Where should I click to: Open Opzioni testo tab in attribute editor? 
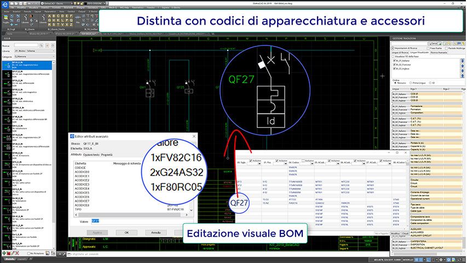[91, 155]
